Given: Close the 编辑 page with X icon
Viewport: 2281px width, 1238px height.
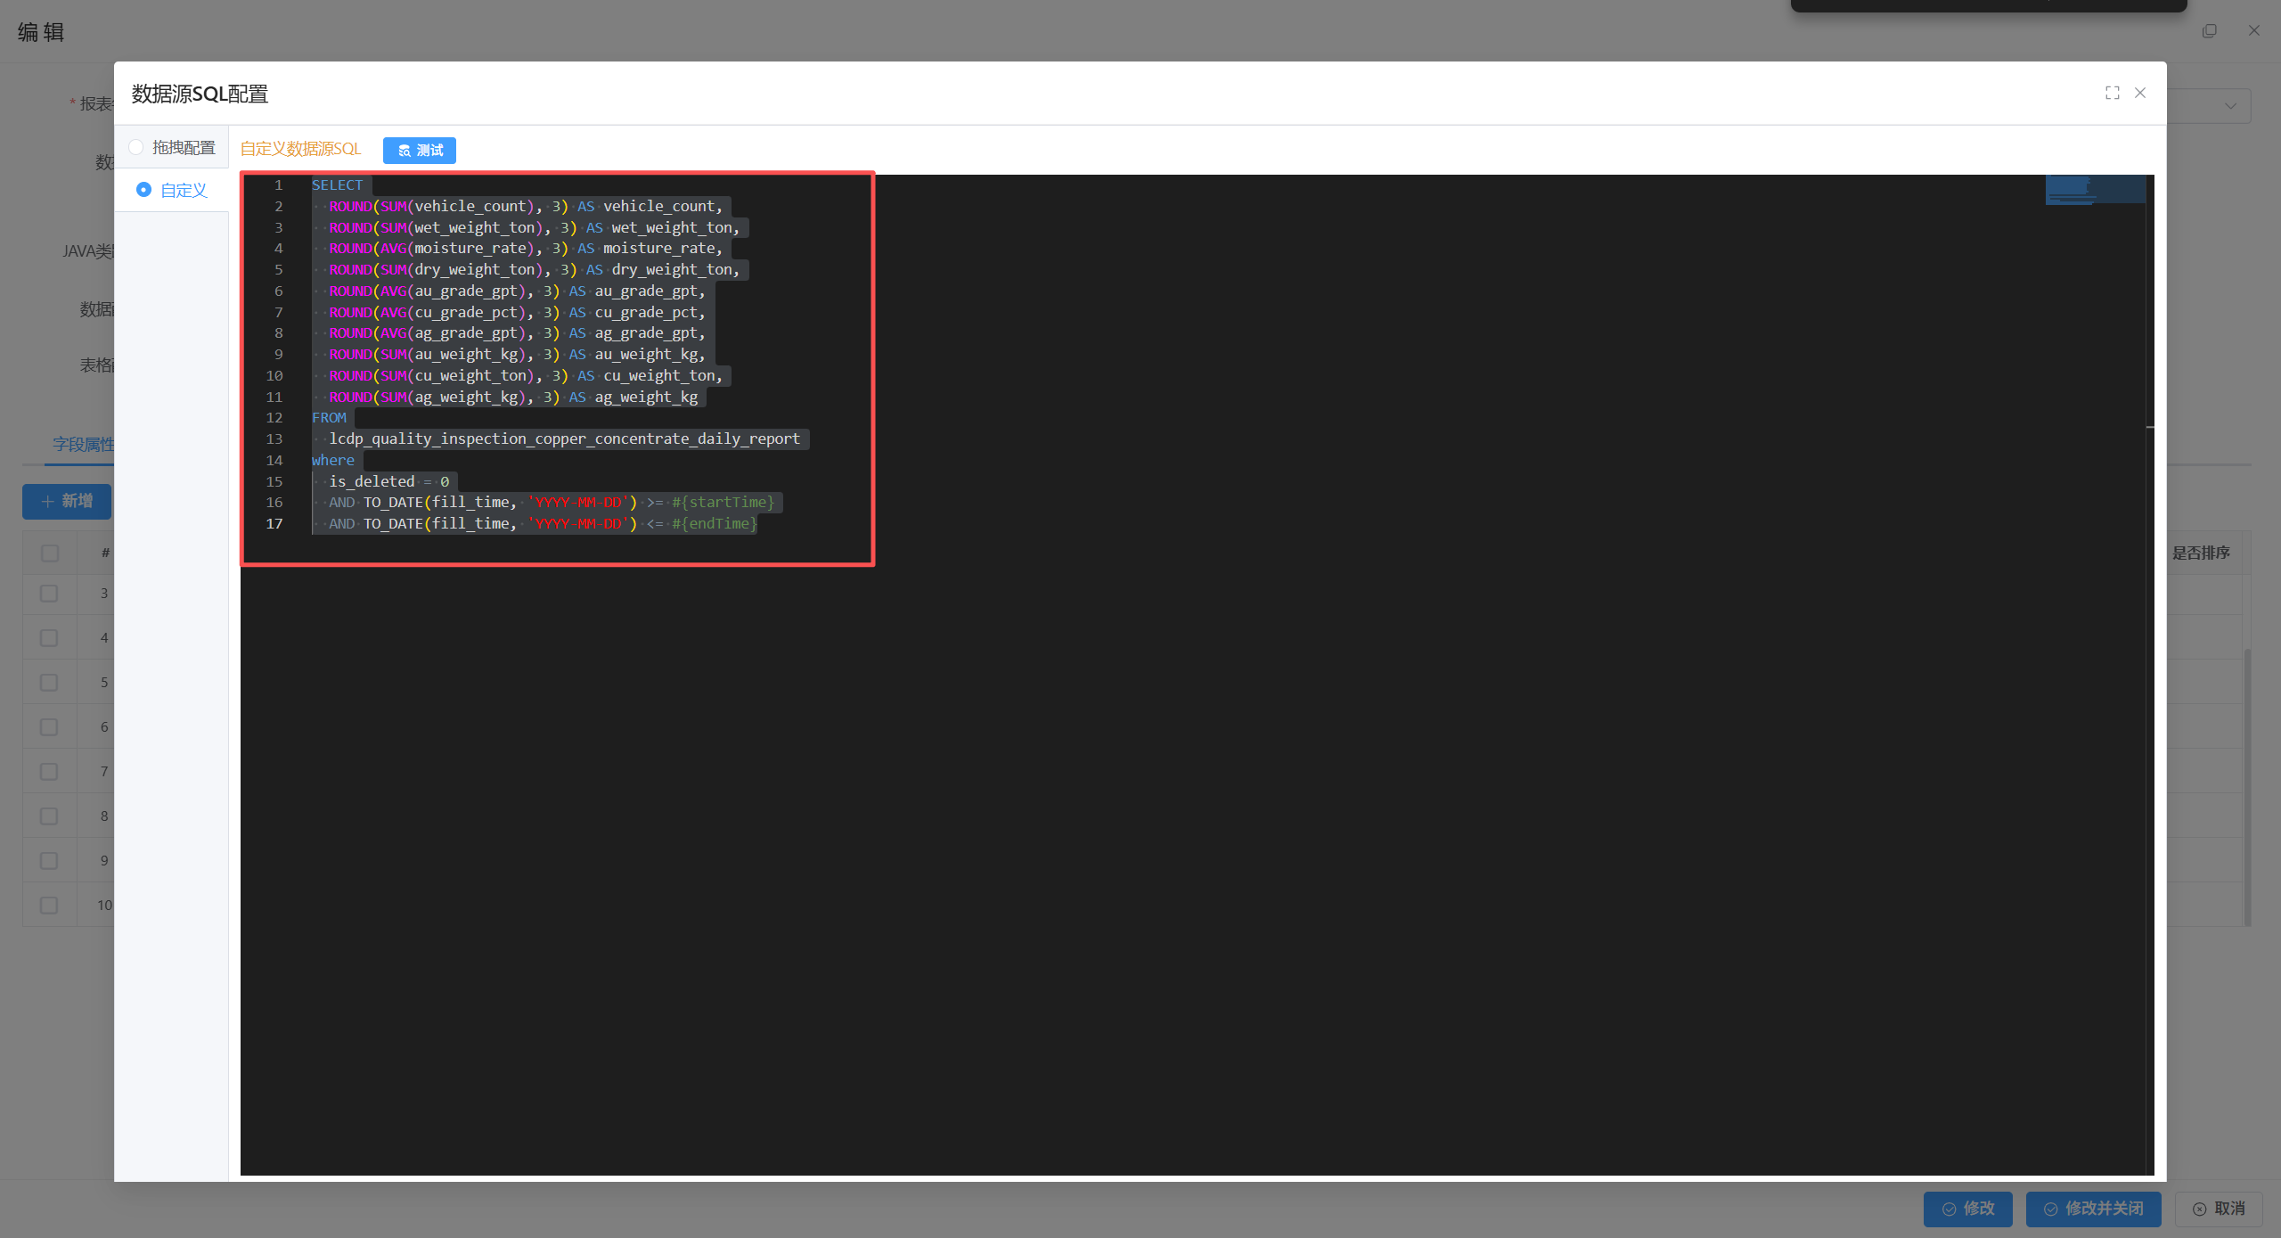Looking at the screenshot, I should pos(2254,31).
